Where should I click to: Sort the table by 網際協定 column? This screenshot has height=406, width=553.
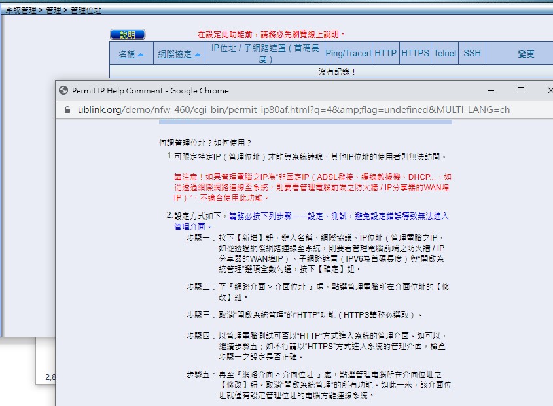pos(174,54)
